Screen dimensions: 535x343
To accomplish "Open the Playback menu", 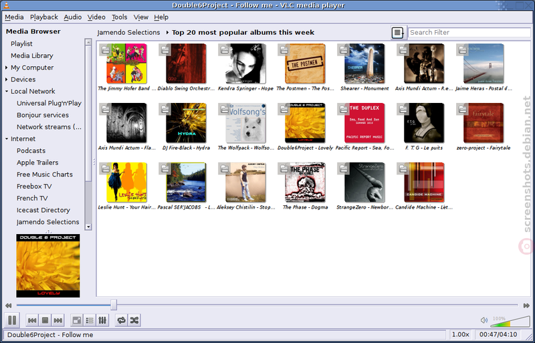I will (44, 17).
